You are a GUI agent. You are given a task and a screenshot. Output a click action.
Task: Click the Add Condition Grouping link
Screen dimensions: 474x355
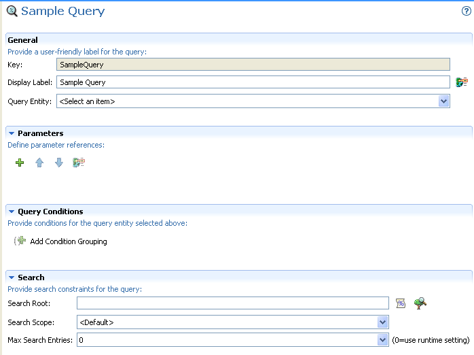click(69, 241)
